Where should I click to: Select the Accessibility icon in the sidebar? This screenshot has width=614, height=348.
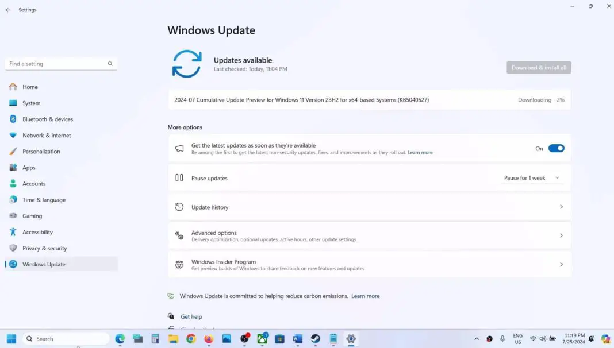pos(14,232)
